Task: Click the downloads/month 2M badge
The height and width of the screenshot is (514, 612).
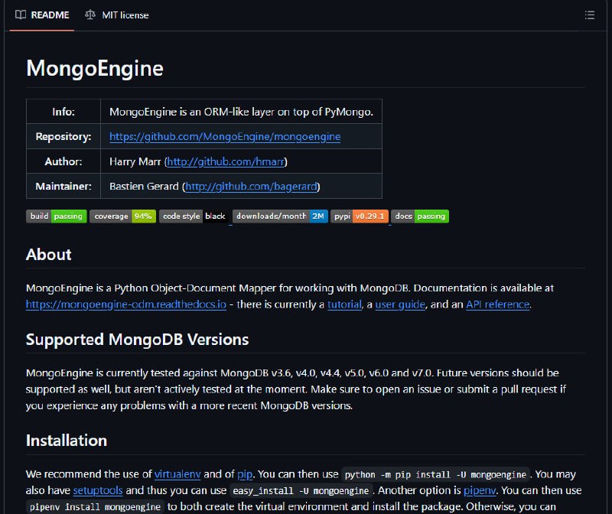Action: tap(280, 216)
